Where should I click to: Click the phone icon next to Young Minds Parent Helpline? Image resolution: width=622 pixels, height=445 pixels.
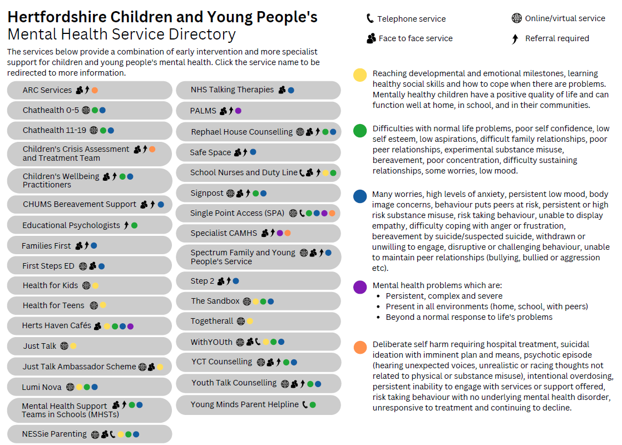click(x=305, y=404)
